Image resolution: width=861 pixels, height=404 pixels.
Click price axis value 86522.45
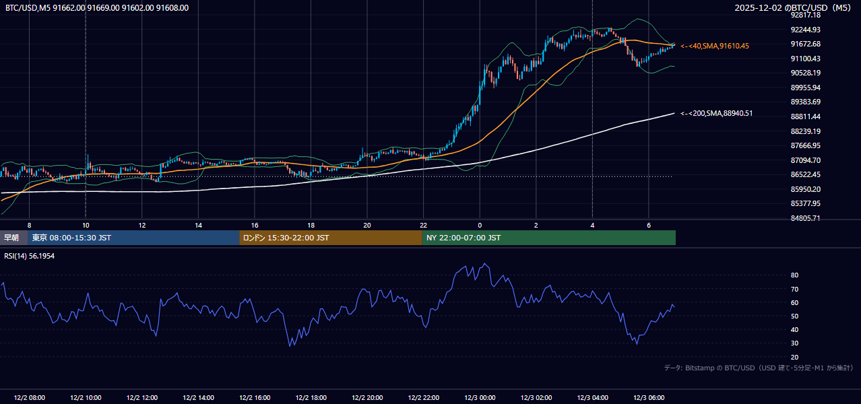click(806, 174)
